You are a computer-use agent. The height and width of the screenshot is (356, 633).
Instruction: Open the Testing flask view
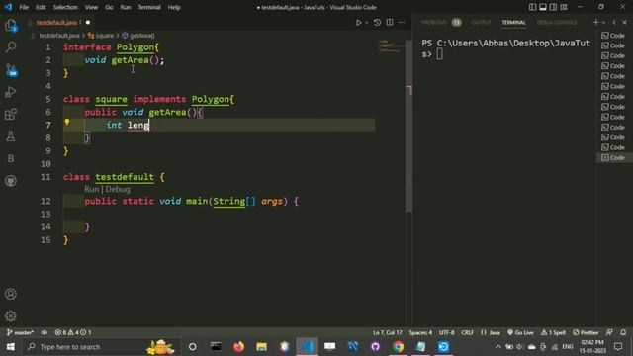11,136
